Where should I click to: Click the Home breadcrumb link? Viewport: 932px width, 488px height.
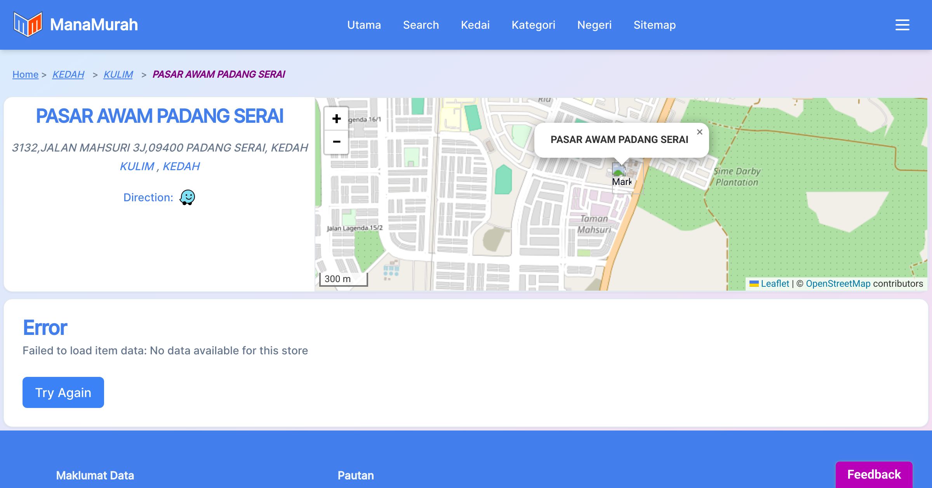click(25, 74)
